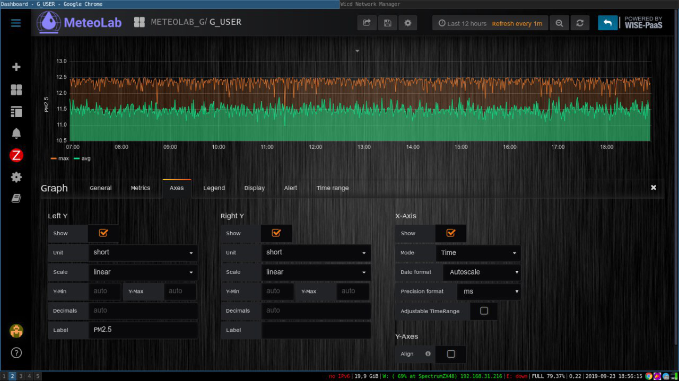Open the Left Y Unit dropdown
The height and width of the screenshot is (381, 679).
[143, 253]
